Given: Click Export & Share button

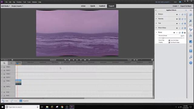Looking at the screenshot, I should click(186, 6).
